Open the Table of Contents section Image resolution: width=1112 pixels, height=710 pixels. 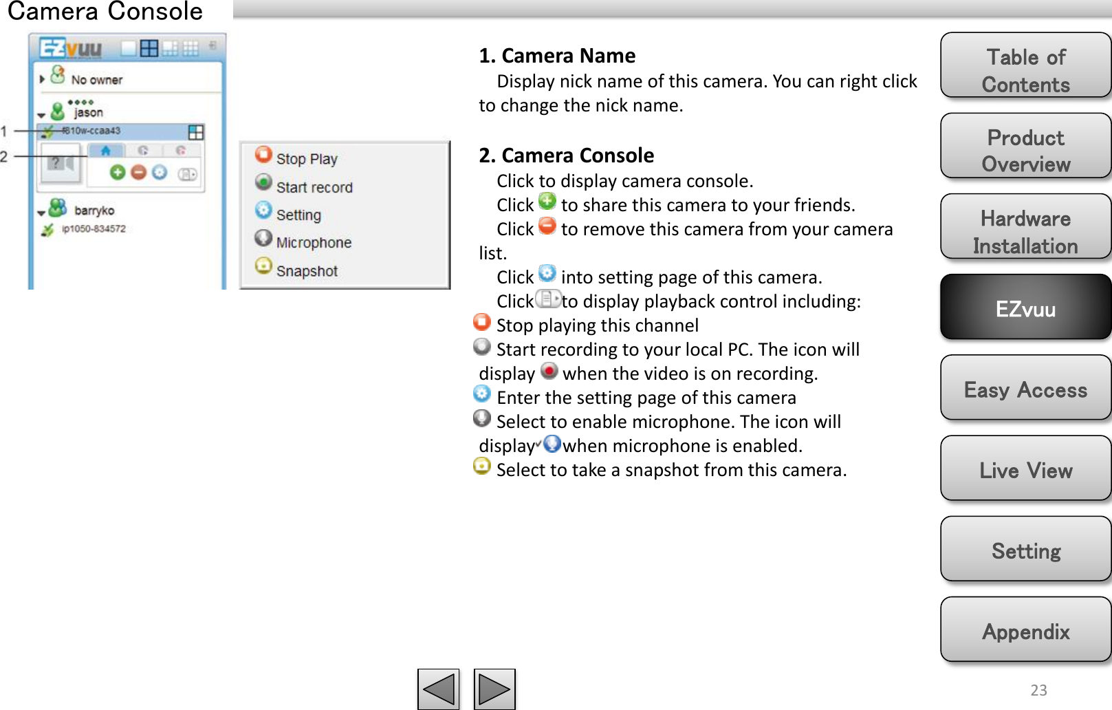[1025, 66]
